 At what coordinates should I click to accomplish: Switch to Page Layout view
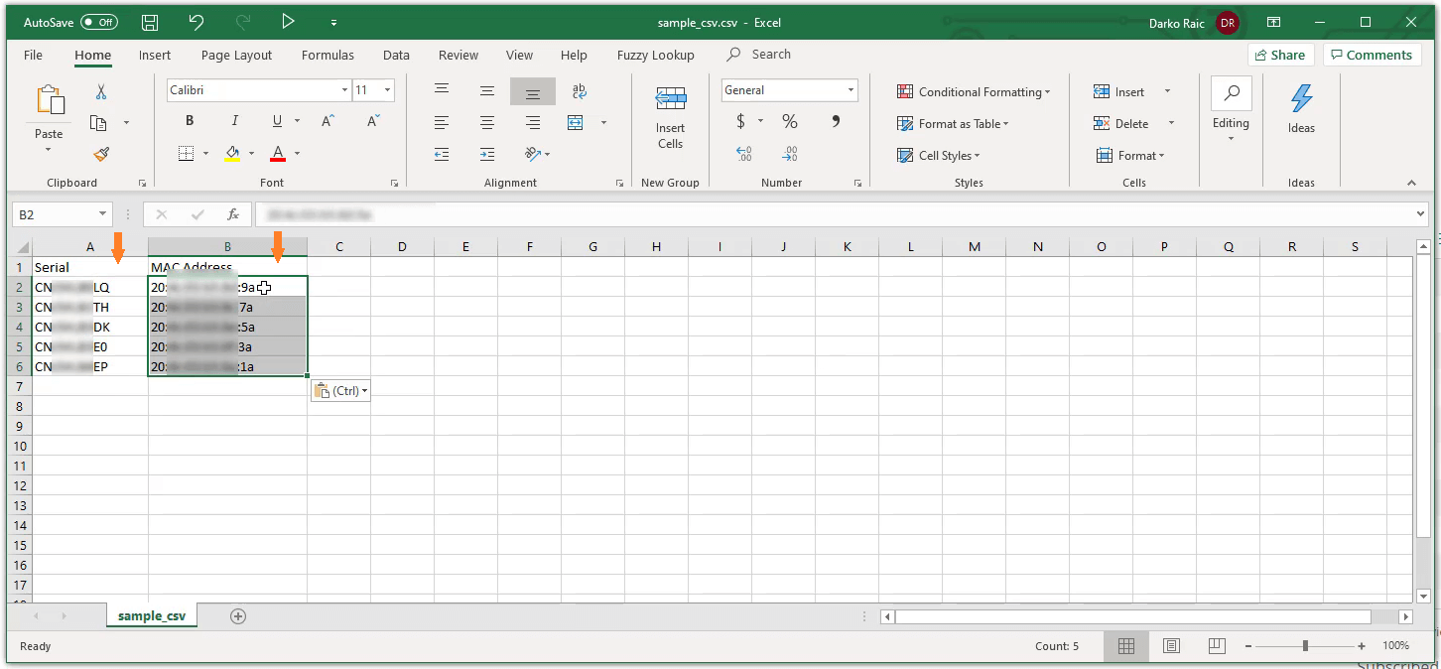click(1172, 646)
